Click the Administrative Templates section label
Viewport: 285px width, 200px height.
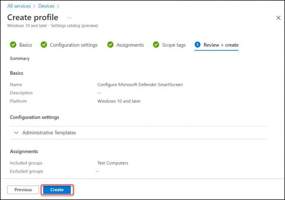49,133
